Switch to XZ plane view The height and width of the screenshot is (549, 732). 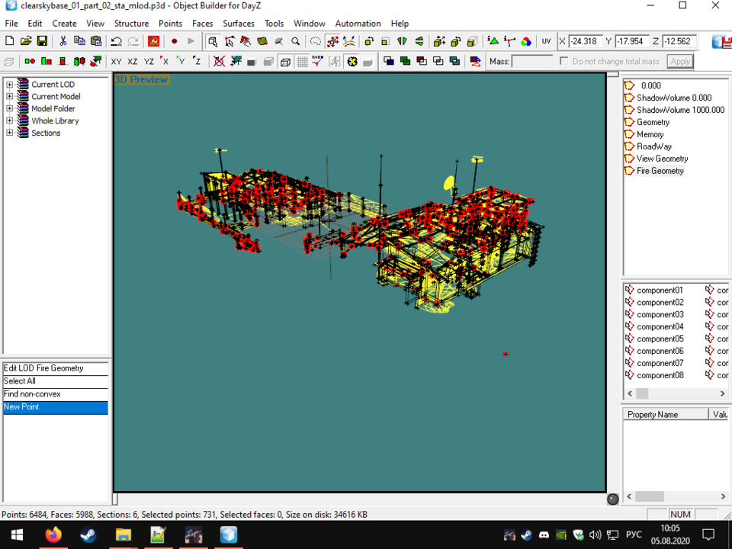coord(133,61)
